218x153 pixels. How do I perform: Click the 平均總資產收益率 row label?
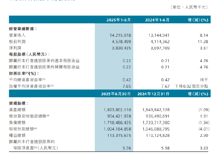[x=27, y=80]
